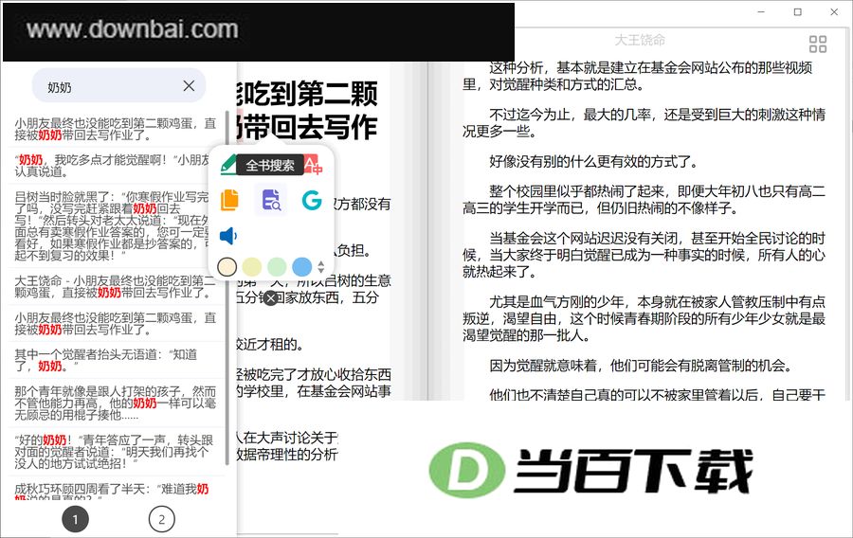This screenshot has width=853, height=538.
Task: Toggle the up-down arrows beside color swatches
Action: tap(321, 267)
